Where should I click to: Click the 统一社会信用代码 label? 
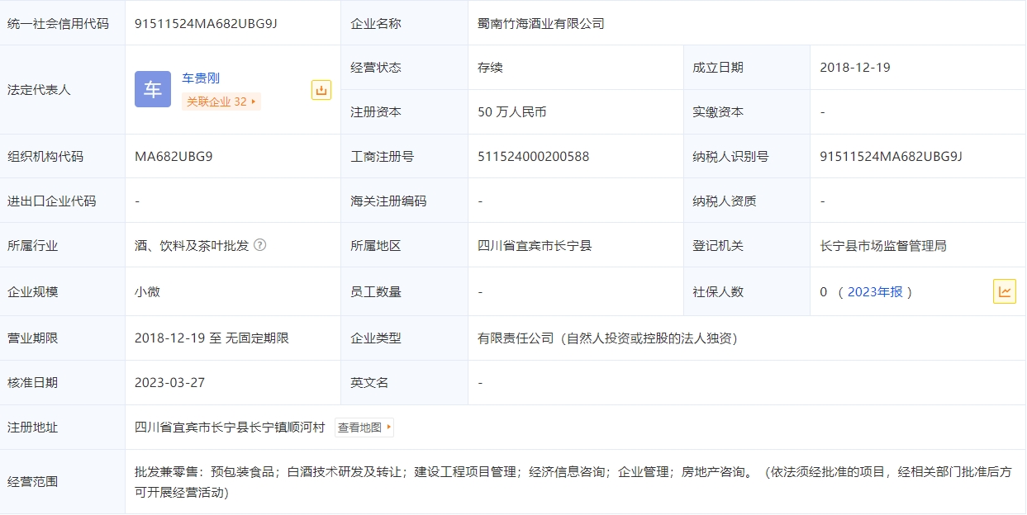58,23
